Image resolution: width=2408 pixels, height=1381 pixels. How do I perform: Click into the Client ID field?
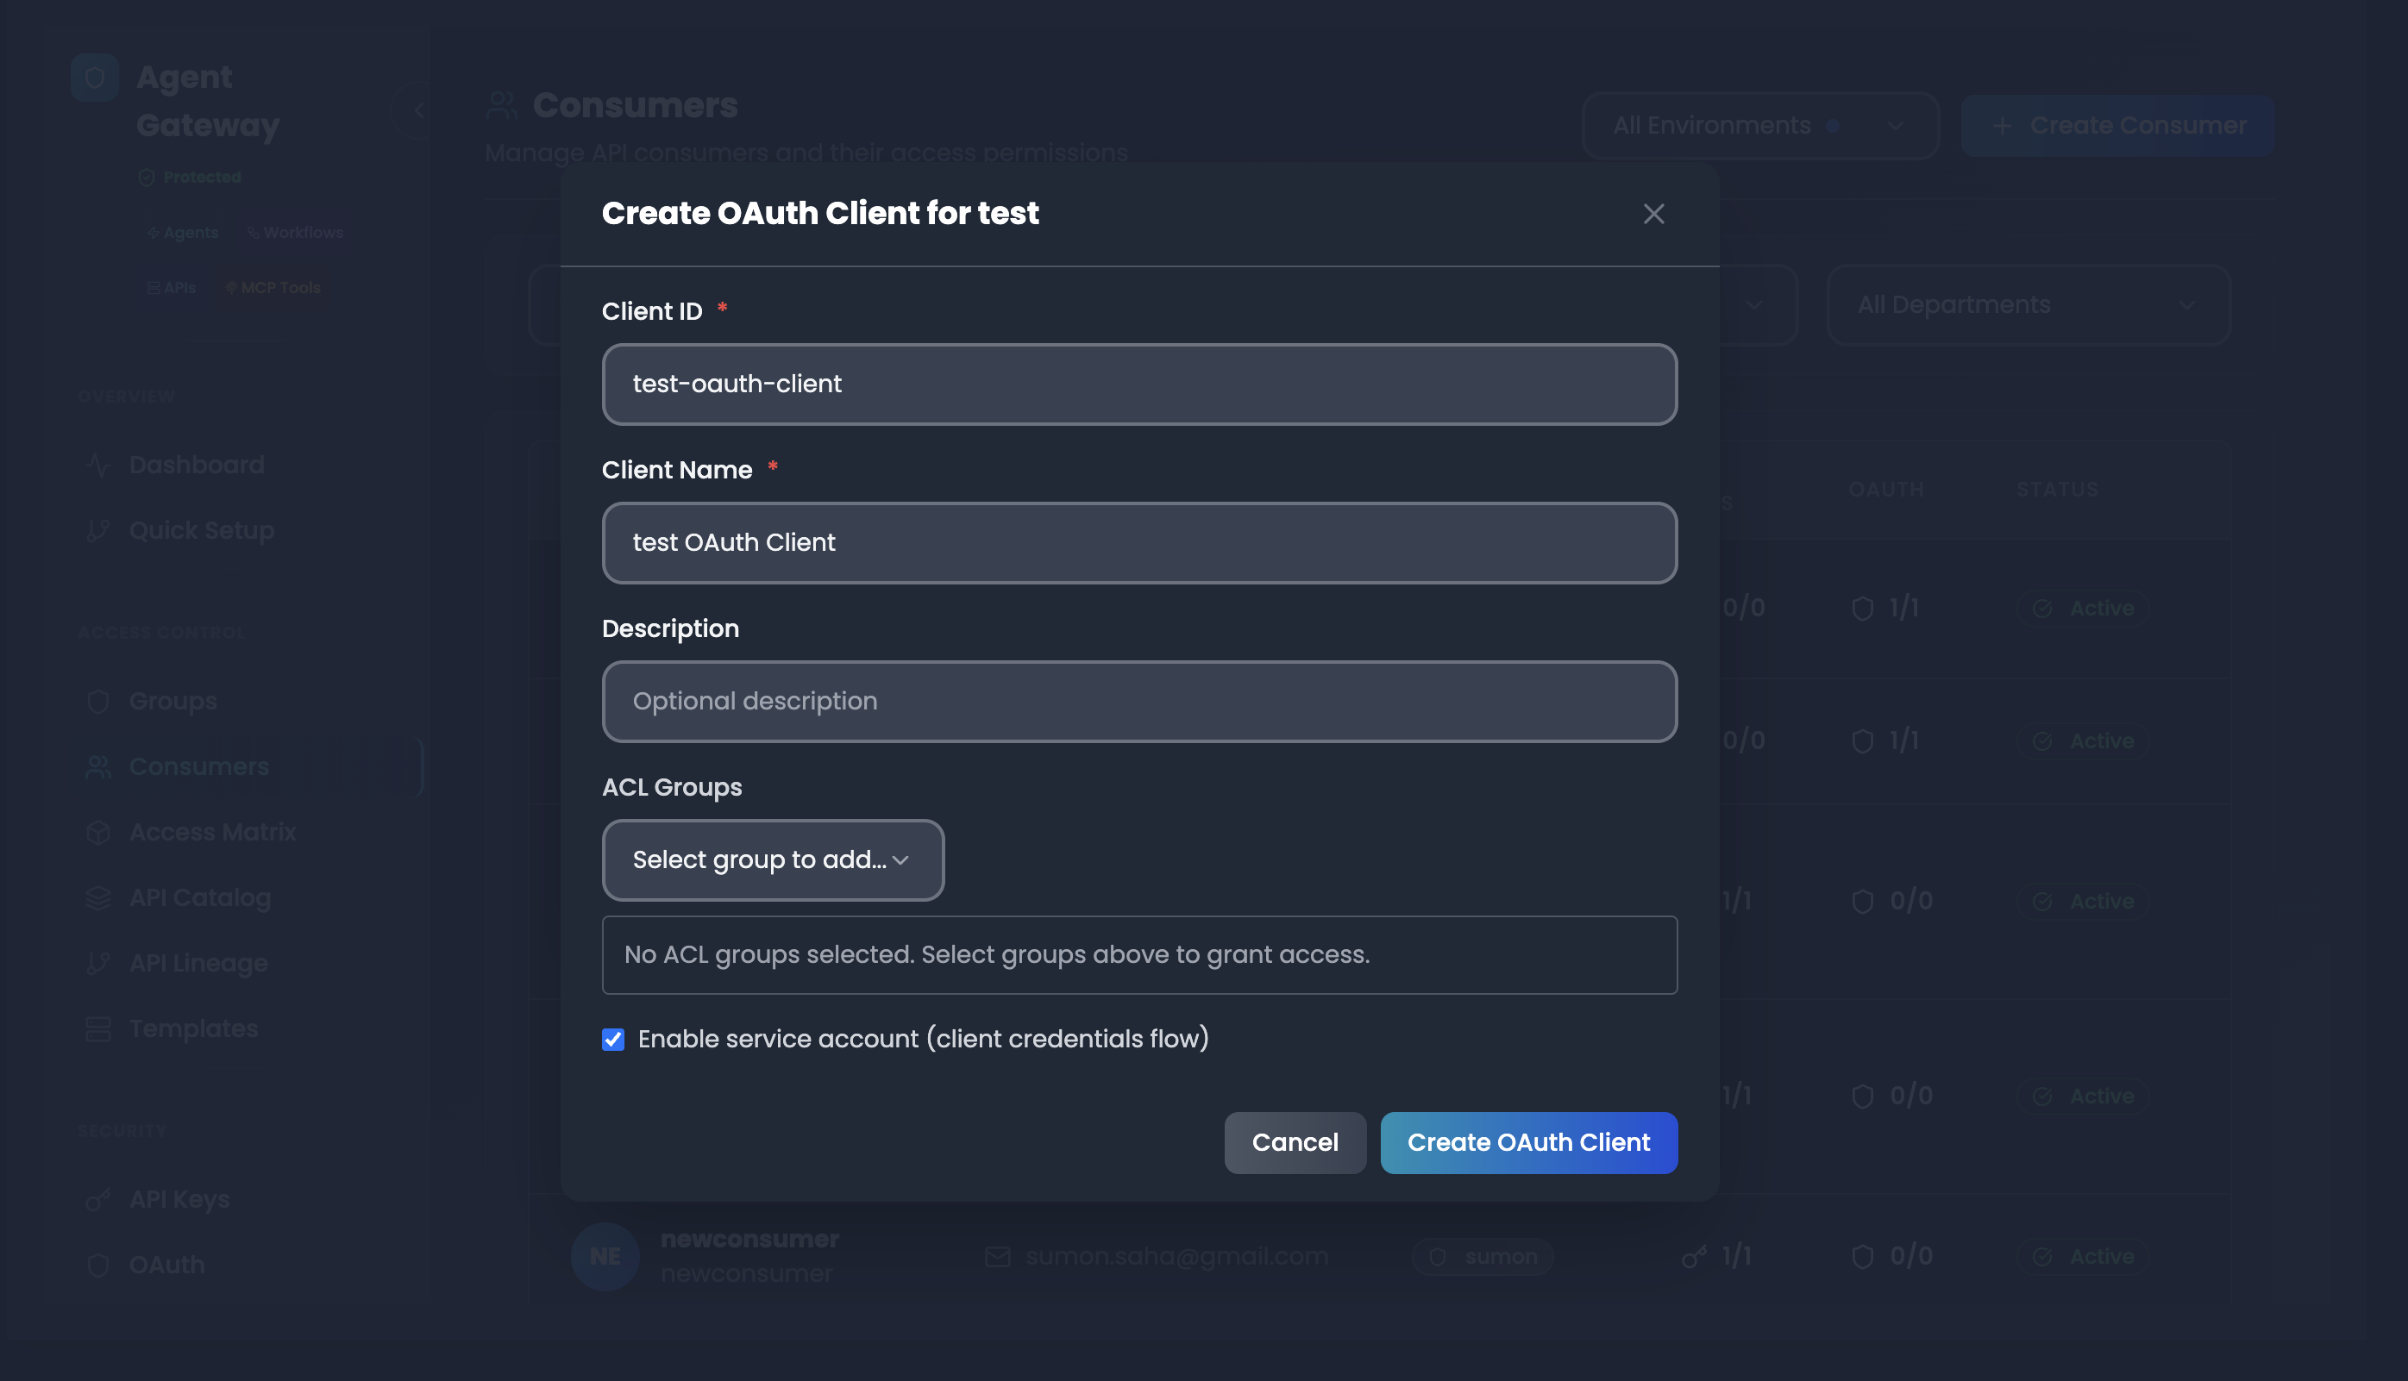pos(1138,384)
